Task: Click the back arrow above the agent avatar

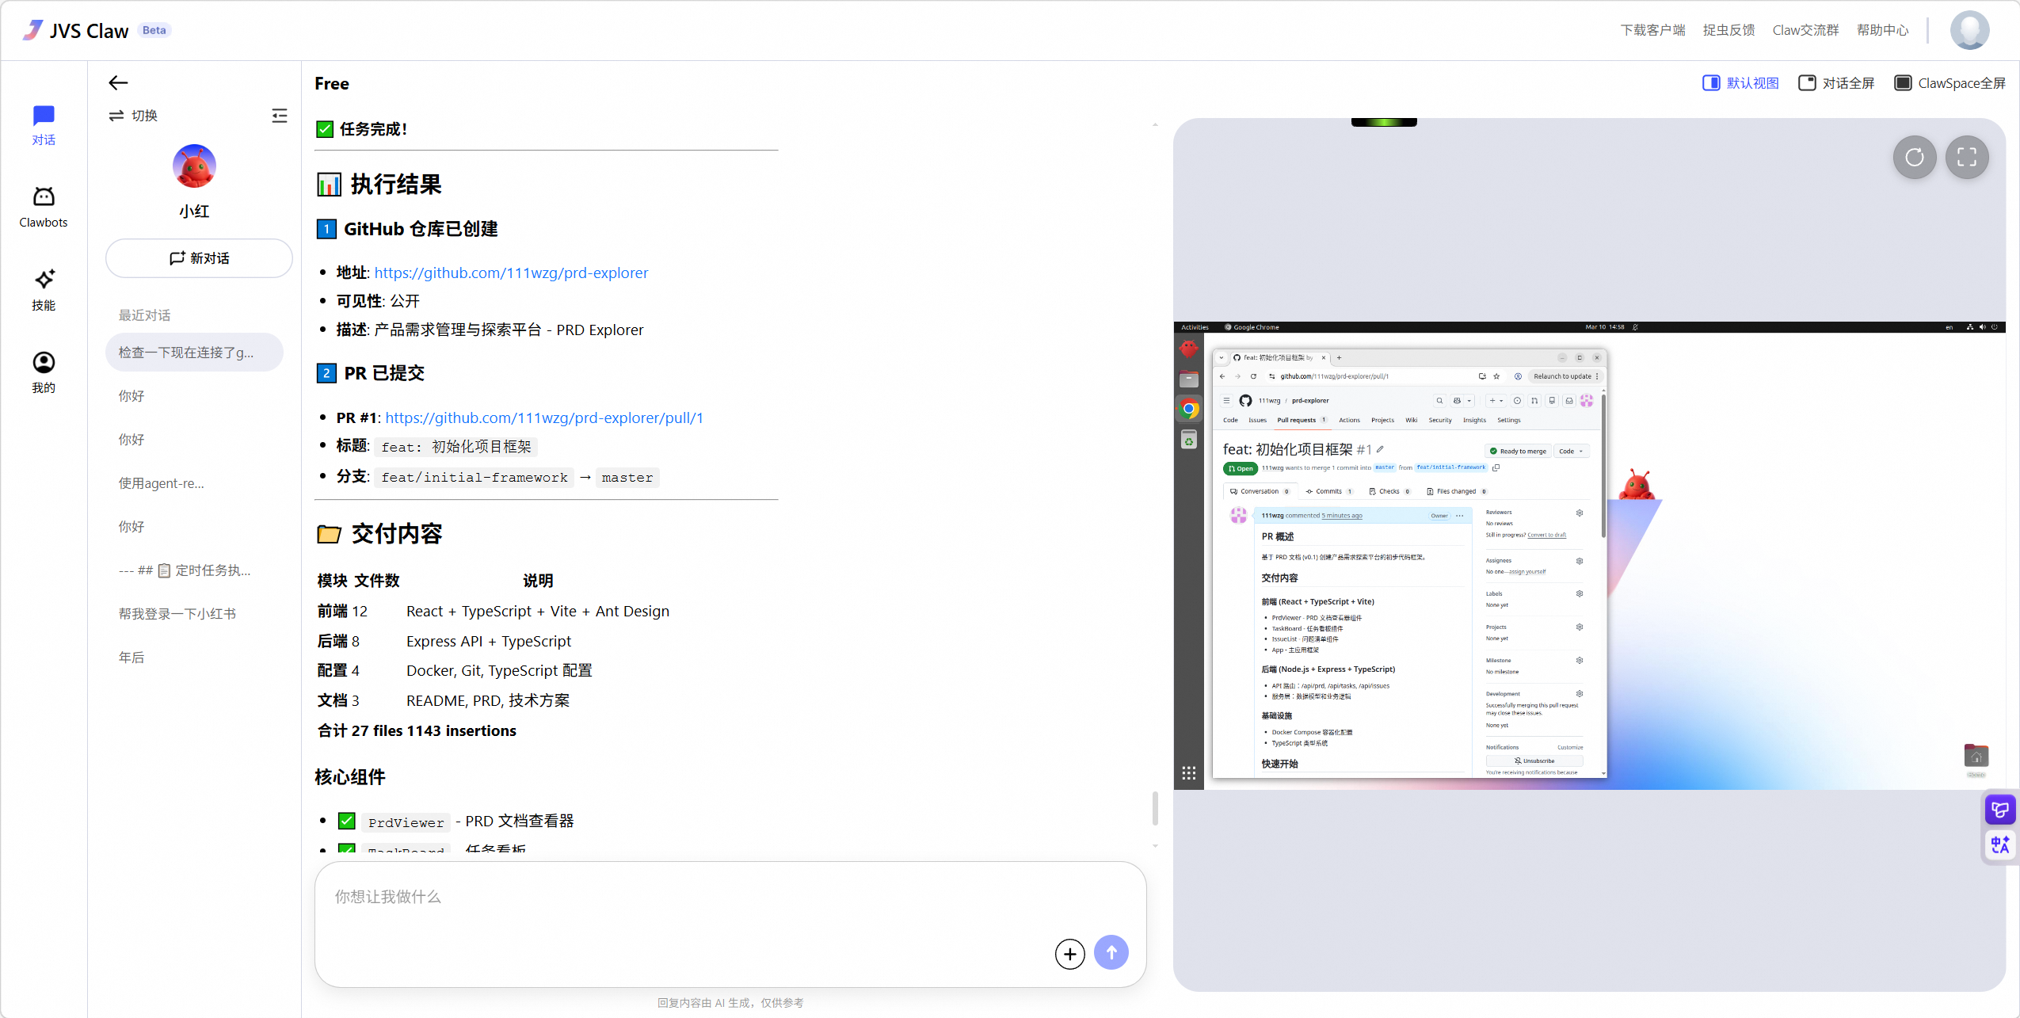Action: pos(117,82)
